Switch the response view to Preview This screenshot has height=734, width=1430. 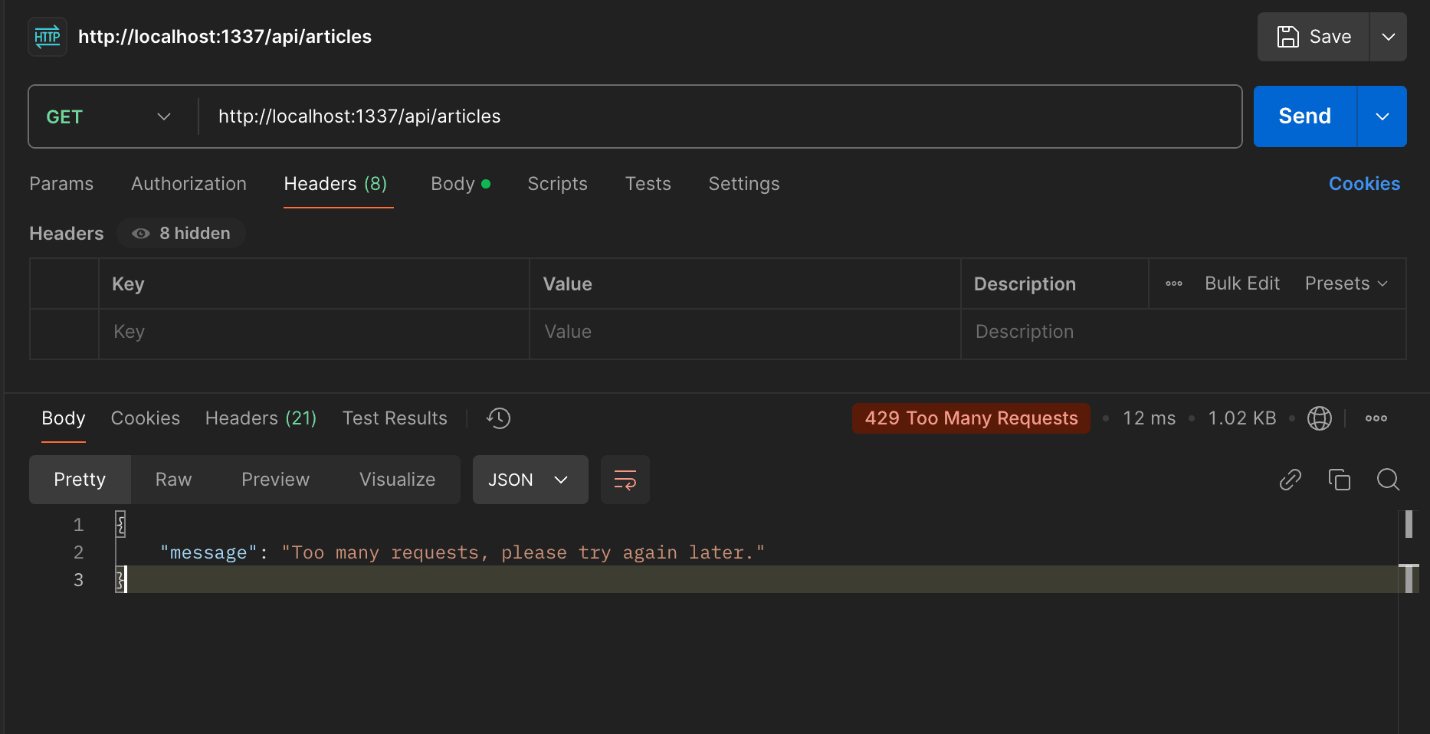(x=275, y=480)
